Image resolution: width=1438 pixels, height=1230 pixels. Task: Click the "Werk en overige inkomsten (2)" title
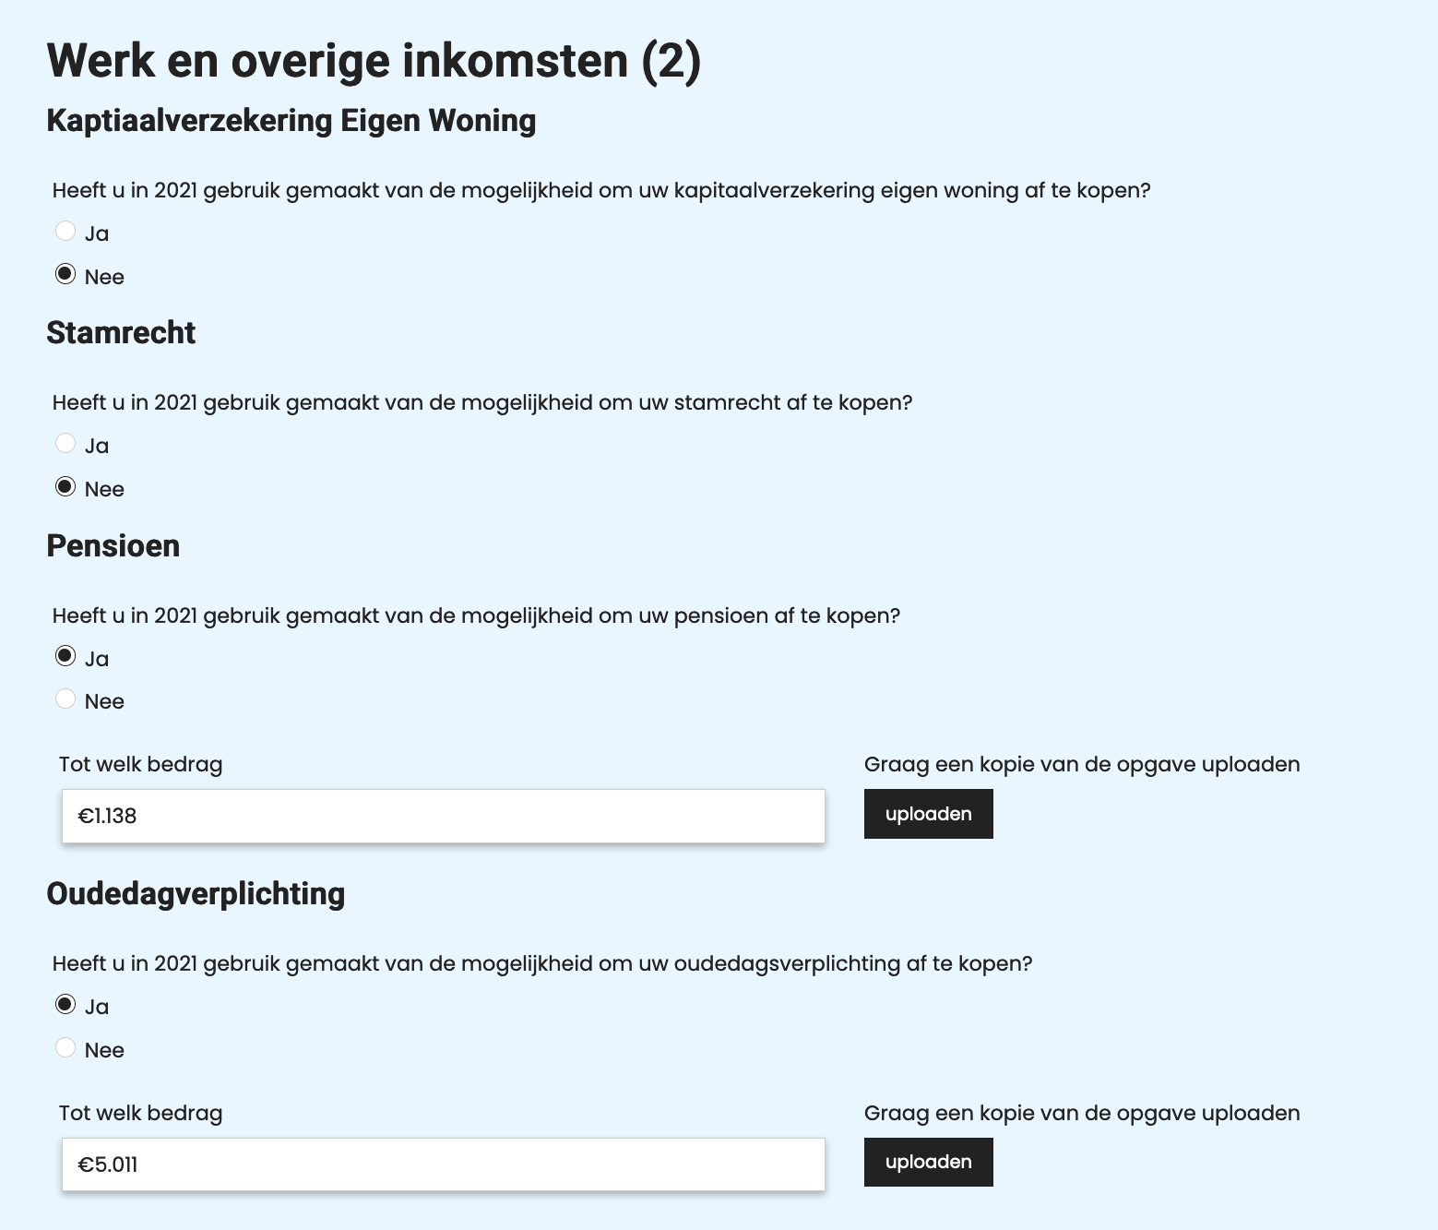click(374, 60)
